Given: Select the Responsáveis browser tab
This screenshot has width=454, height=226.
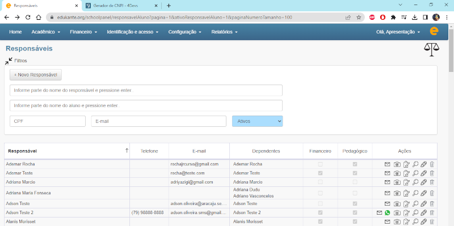Looking at the screenshot, I should pos(41,6).
